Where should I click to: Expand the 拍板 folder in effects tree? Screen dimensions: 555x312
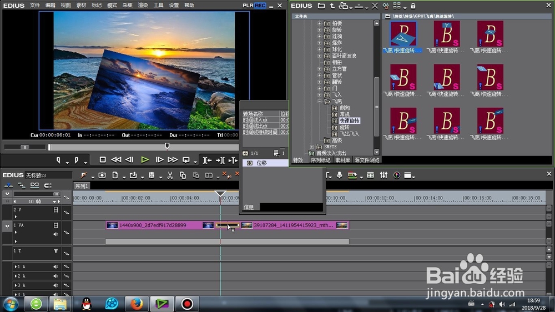click(x=319, y=23)
